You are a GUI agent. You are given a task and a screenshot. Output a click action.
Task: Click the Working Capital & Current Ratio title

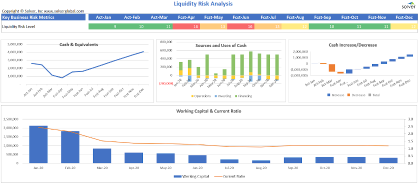pos(208,111)
